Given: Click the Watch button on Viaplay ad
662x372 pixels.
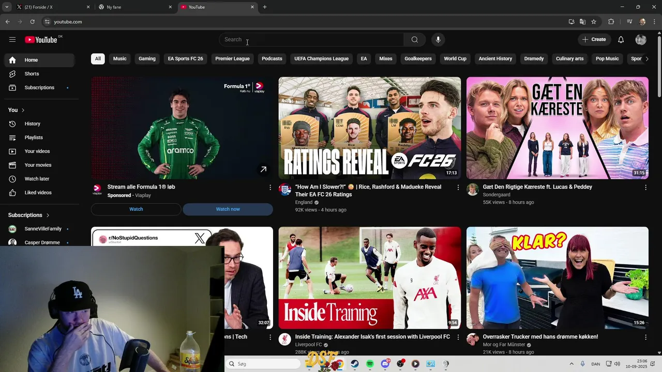Looking at the screenshot, I should tap(136, 209).
